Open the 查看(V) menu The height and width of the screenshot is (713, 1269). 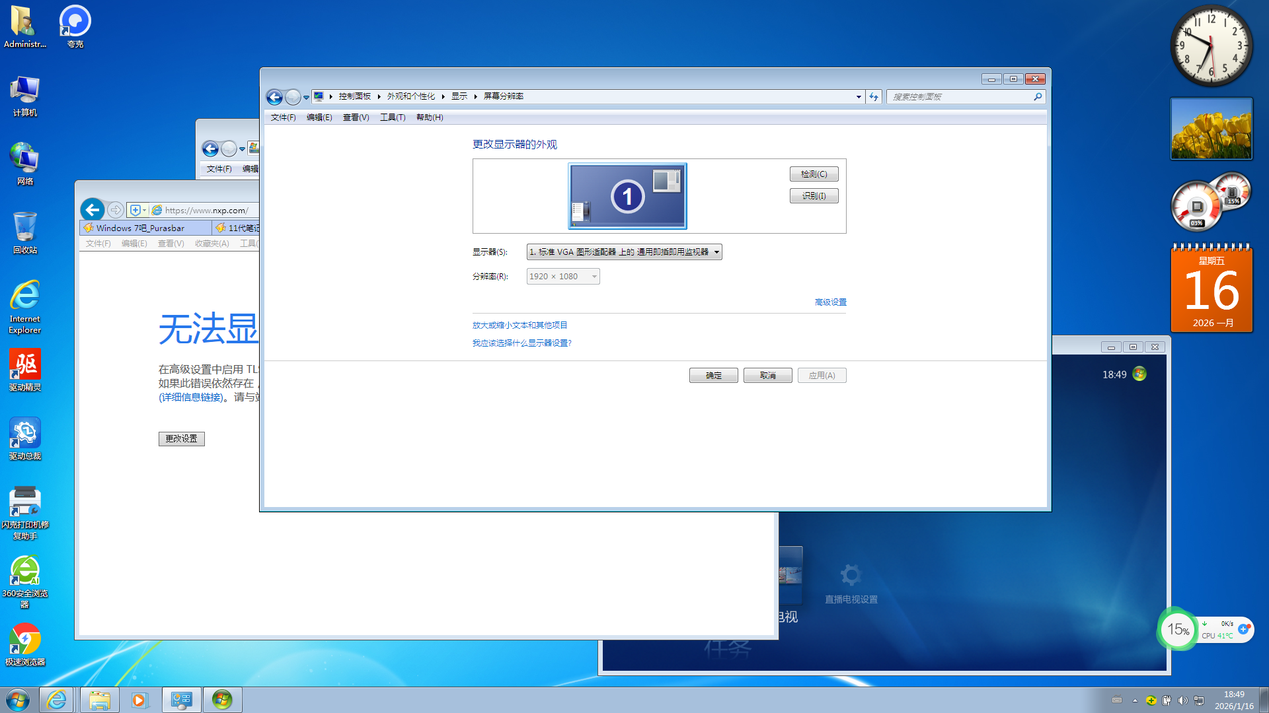click(356, 118)
